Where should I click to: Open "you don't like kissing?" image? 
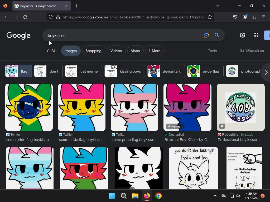tap(194, 168)
